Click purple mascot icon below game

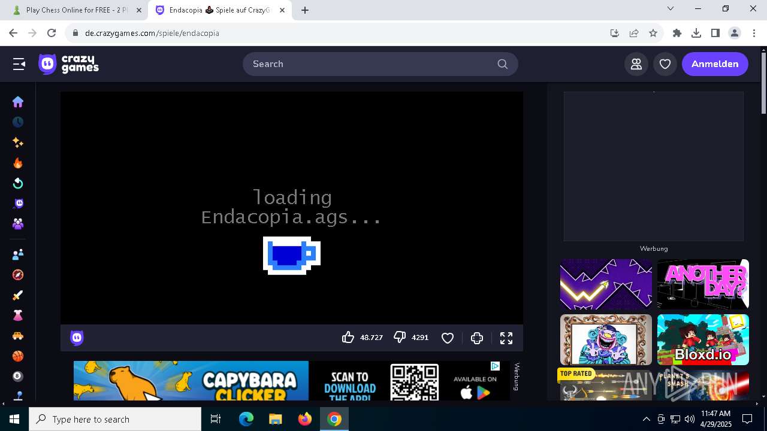coord(77,338)
